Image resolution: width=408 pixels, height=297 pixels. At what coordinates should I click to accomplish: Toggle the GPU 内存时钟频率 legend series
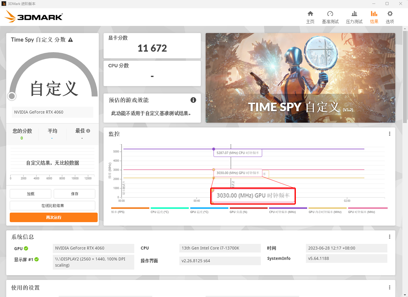(328, 210)
